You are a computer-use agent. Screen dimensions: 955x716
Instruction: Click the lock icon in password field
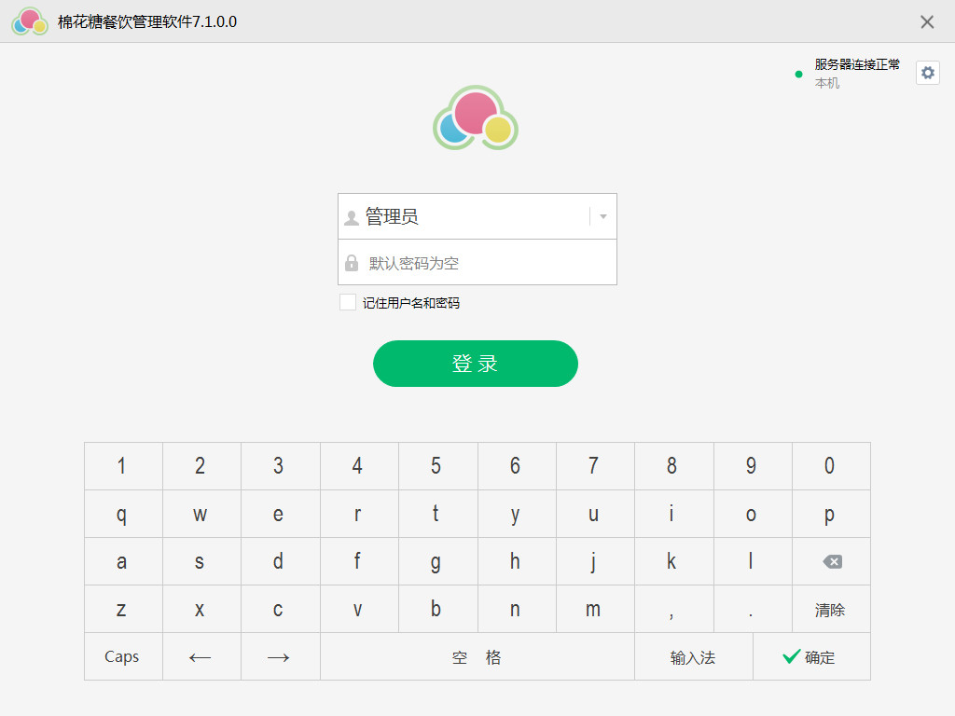pyautogui.click(x=352, y=263)
